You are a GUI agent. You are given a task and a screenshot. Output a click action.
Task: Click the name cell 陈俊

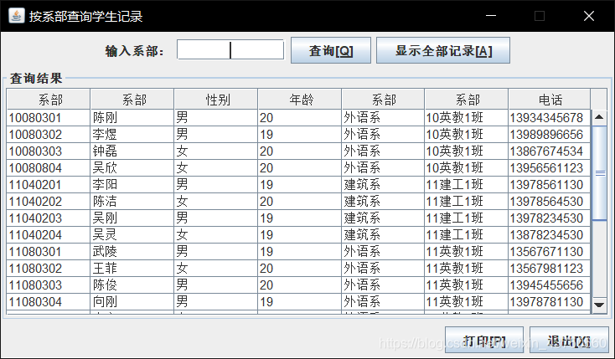tap(132, 285)
